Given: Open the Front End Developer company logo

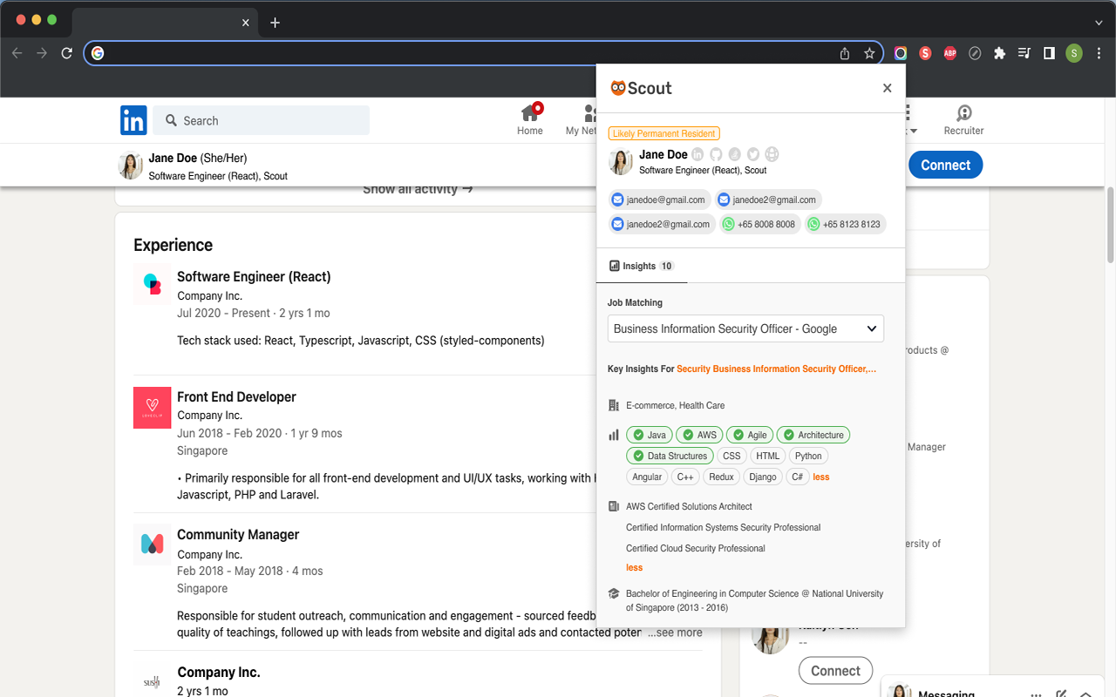Looking at the screenshot, I should click(152, 407).
